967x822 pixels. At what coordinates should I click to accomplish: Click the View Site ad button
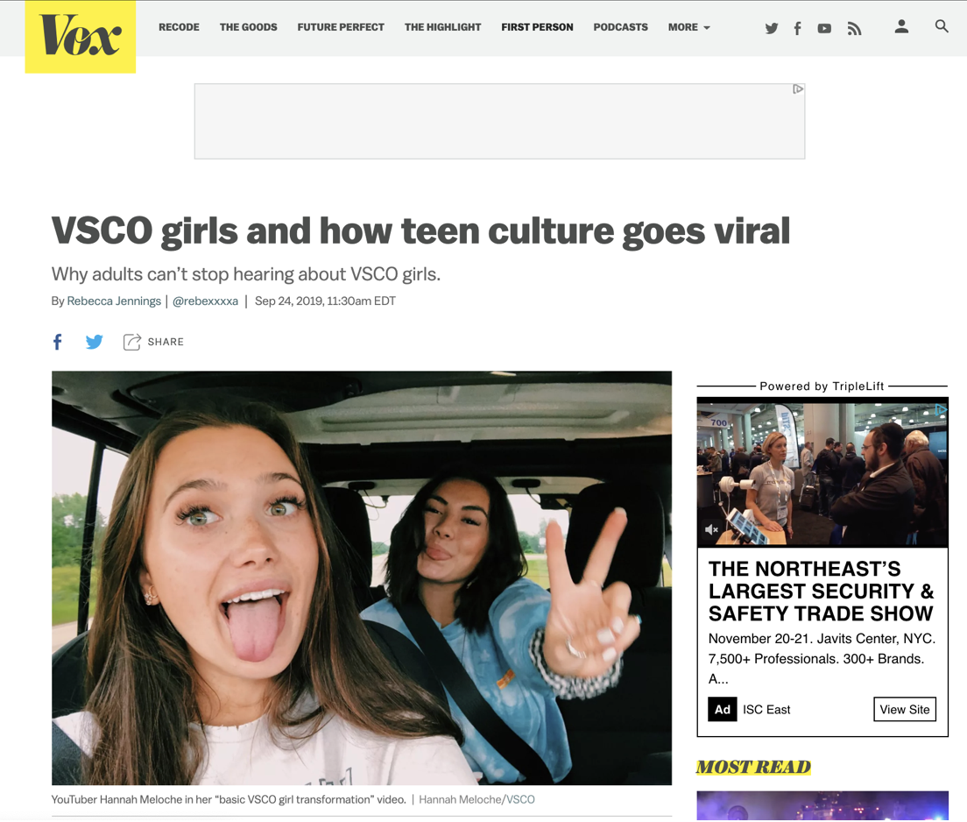tap(905, 709)
